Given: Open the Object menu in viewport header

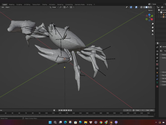Looking at the screenshot, I should (x=7, y=7).
